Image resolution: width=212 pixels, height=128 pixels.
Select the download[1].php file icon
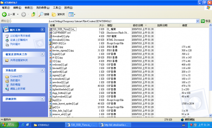tap(51, 36)
